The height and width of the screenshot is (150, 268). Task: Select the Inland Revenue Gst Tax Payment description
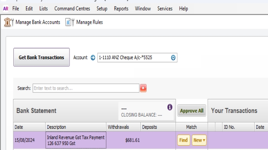click(76, 140)
